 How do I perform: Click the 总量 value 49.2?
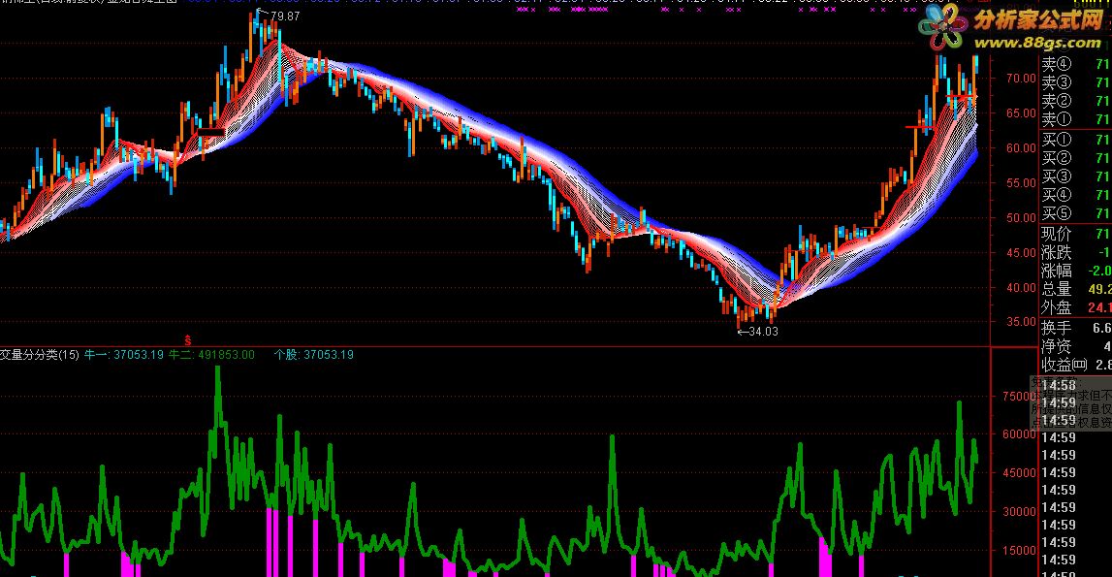1100,289
